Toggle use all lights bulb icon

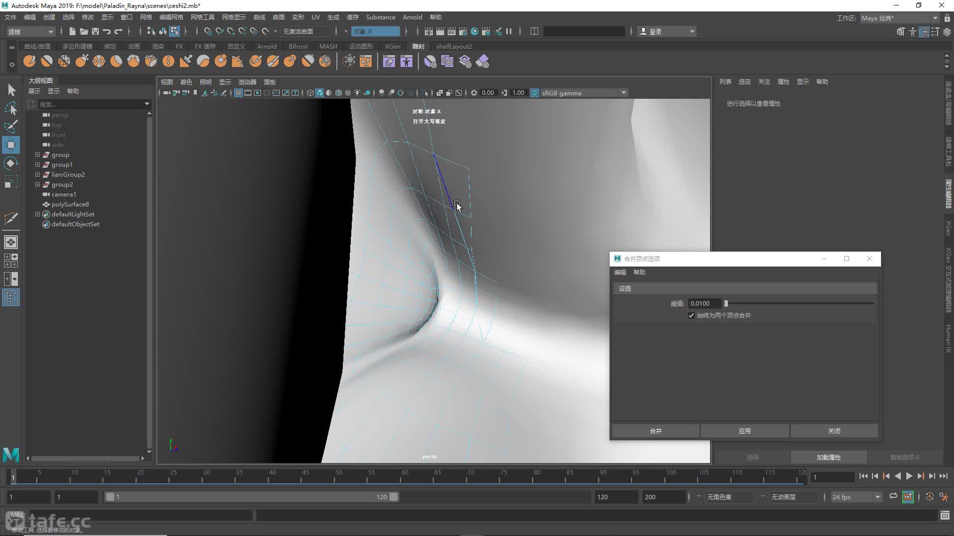coord(357,93)
